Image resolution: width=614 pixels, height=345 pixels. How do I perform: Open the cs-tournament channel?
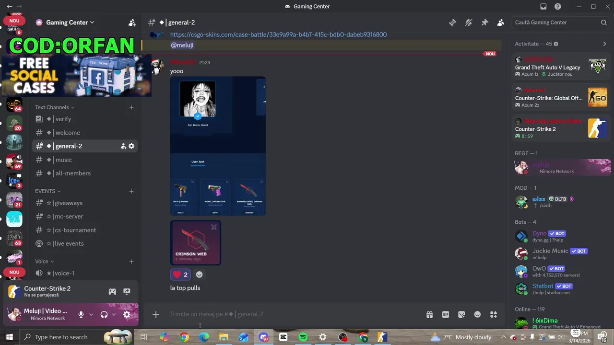[85, 230]
